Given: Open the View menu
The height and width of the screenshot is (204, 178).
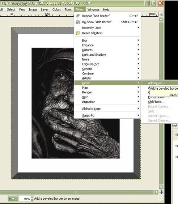Looking at the screenshot, I should [x=22, y=9].
